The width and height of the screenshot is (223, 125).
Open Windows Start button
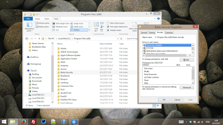pos(4,122)
